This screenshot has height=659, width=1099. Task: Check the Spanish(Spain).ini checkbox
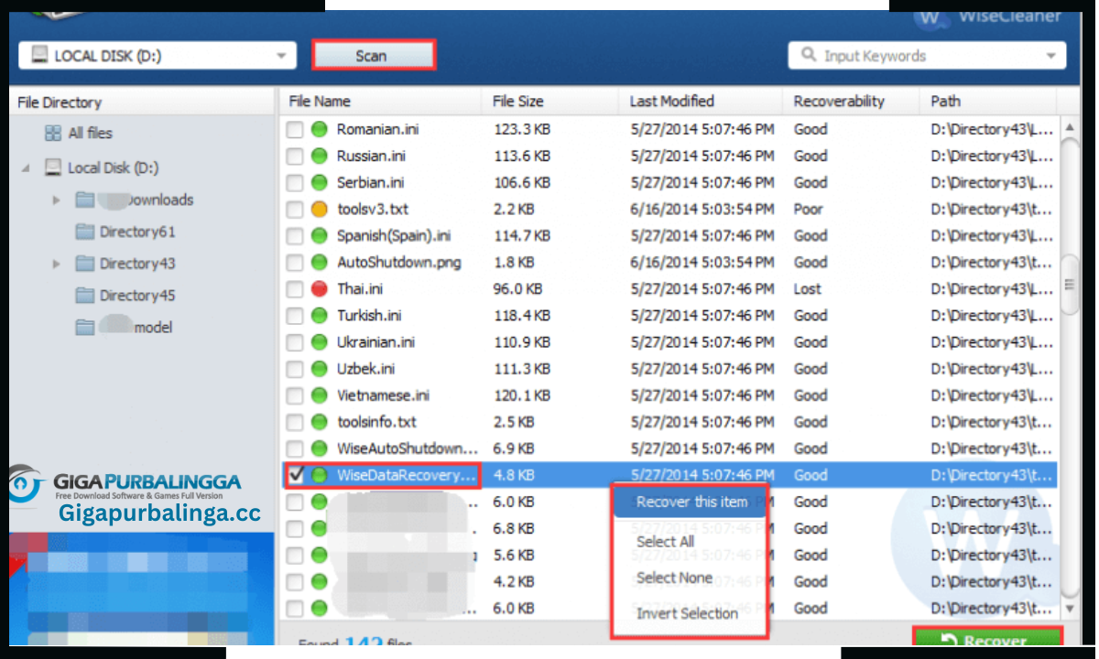tap(295, 236)
